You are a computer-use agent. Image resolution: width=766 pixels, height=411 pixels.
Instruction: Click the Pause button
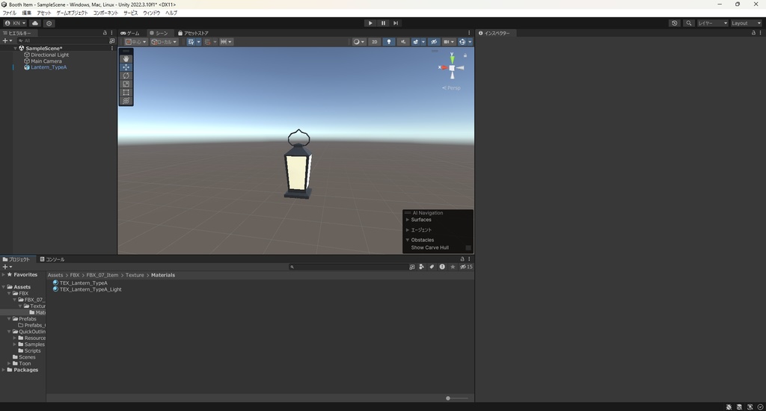[383, 23]
